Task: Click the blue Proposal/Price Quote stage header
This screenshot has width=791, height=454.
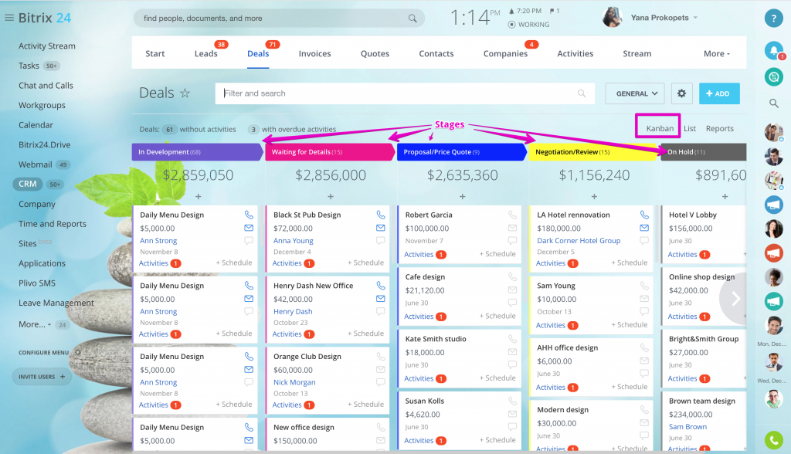Action: tap(462, 152)
